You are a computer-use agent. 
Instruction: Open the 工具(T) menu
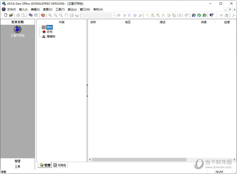point(60,9)
